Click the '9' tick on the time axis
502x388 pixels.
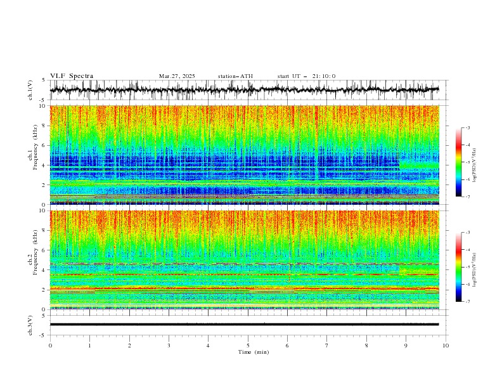pos(406,346)
